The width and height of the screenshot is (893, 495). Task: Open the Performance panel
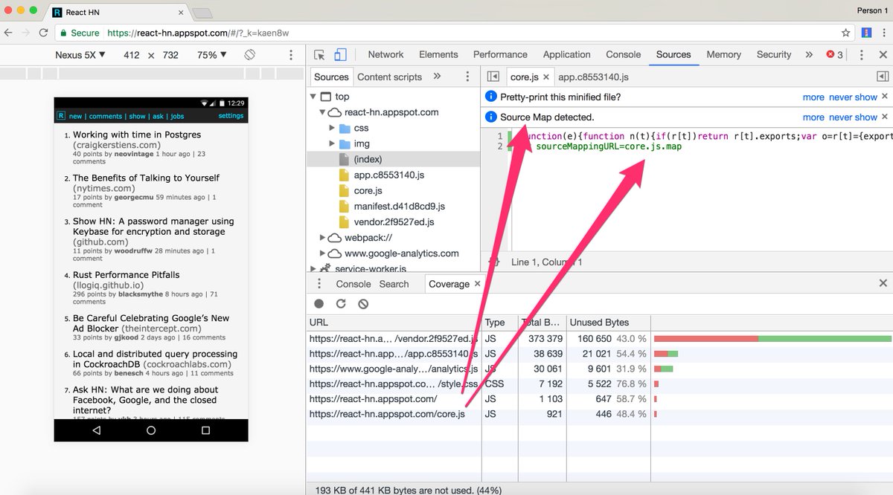click(500, 55)
